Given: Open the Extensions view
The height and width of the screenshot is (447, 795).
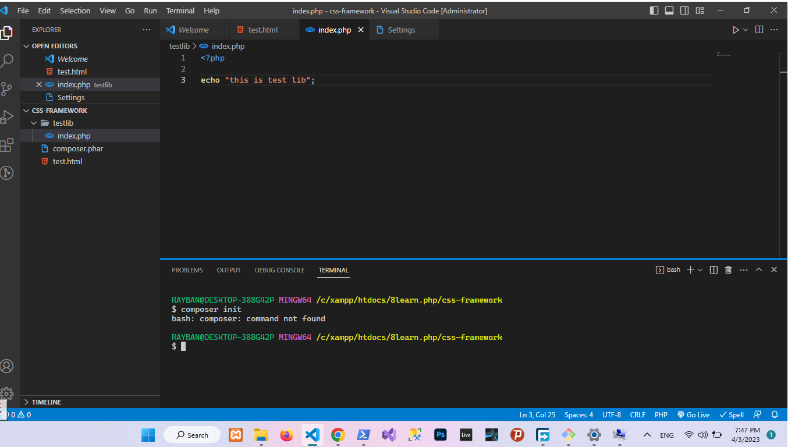Looking at the screenshot, I should [6, 144].
